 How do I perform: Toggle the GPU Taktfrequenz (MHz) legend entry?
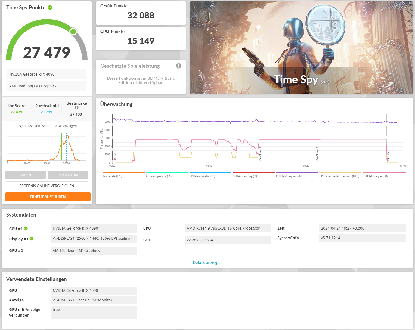[x=384, y=175]
